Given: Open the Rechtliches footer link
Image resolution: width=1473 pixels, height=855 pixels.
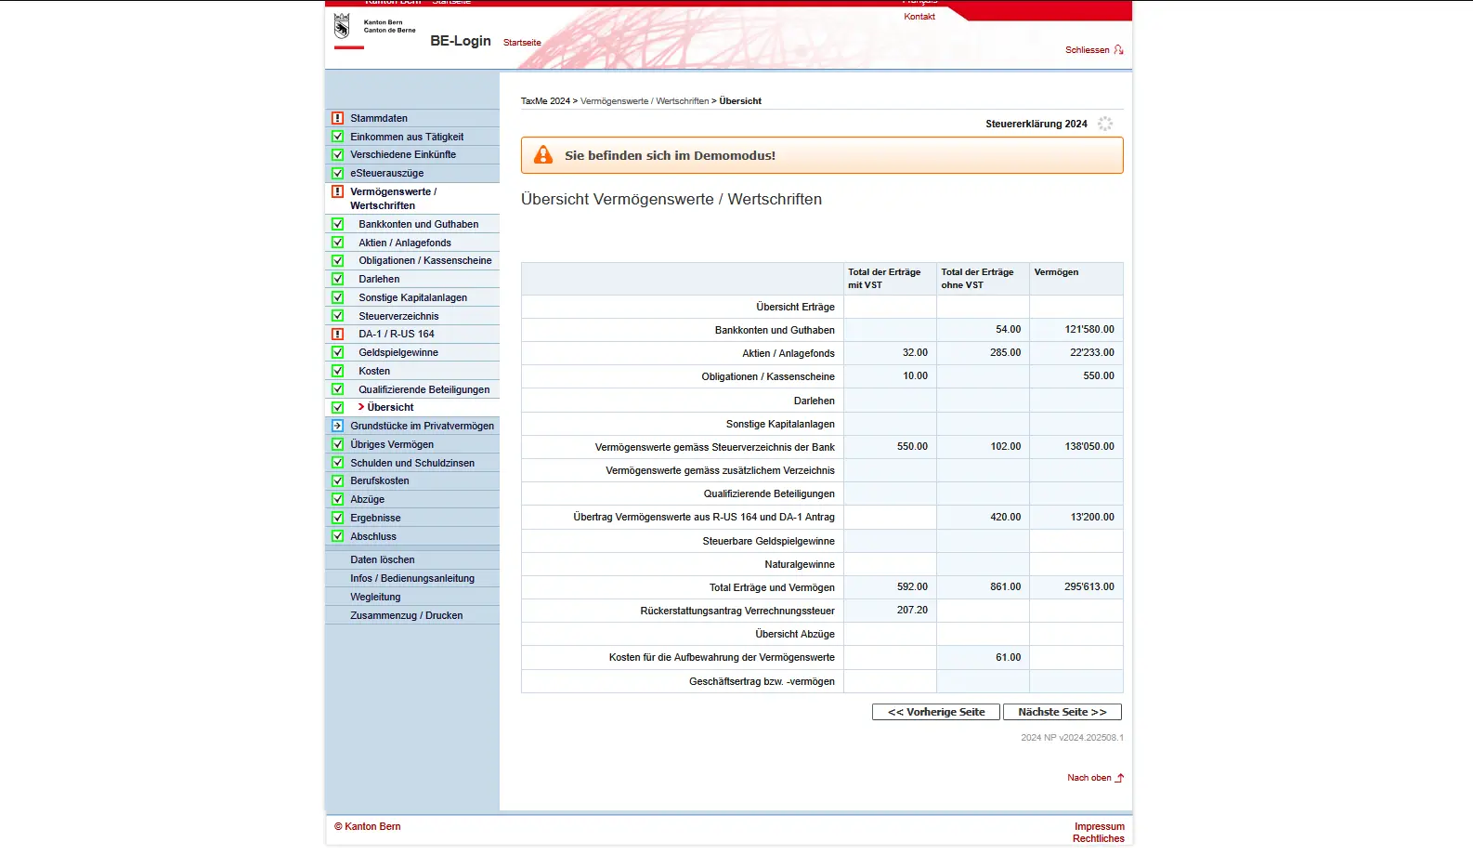Looking at the screenshot, I should (x=1099, y=838).
